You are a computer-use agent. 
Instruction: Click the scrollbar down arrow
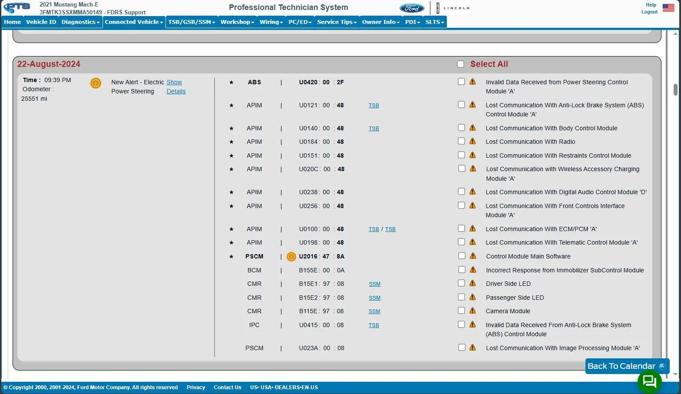[675, 374]
